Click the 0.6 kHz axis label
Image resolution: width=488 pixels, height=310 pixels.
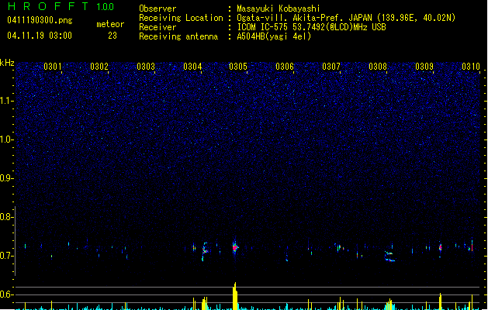(x=6, y=294)
